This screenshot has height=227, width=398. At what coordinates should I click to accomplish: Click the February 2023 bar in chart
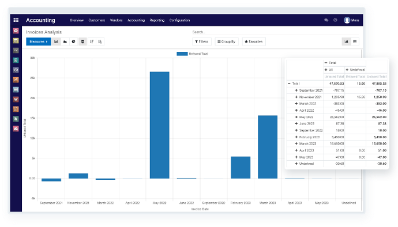tap(241, 168)
